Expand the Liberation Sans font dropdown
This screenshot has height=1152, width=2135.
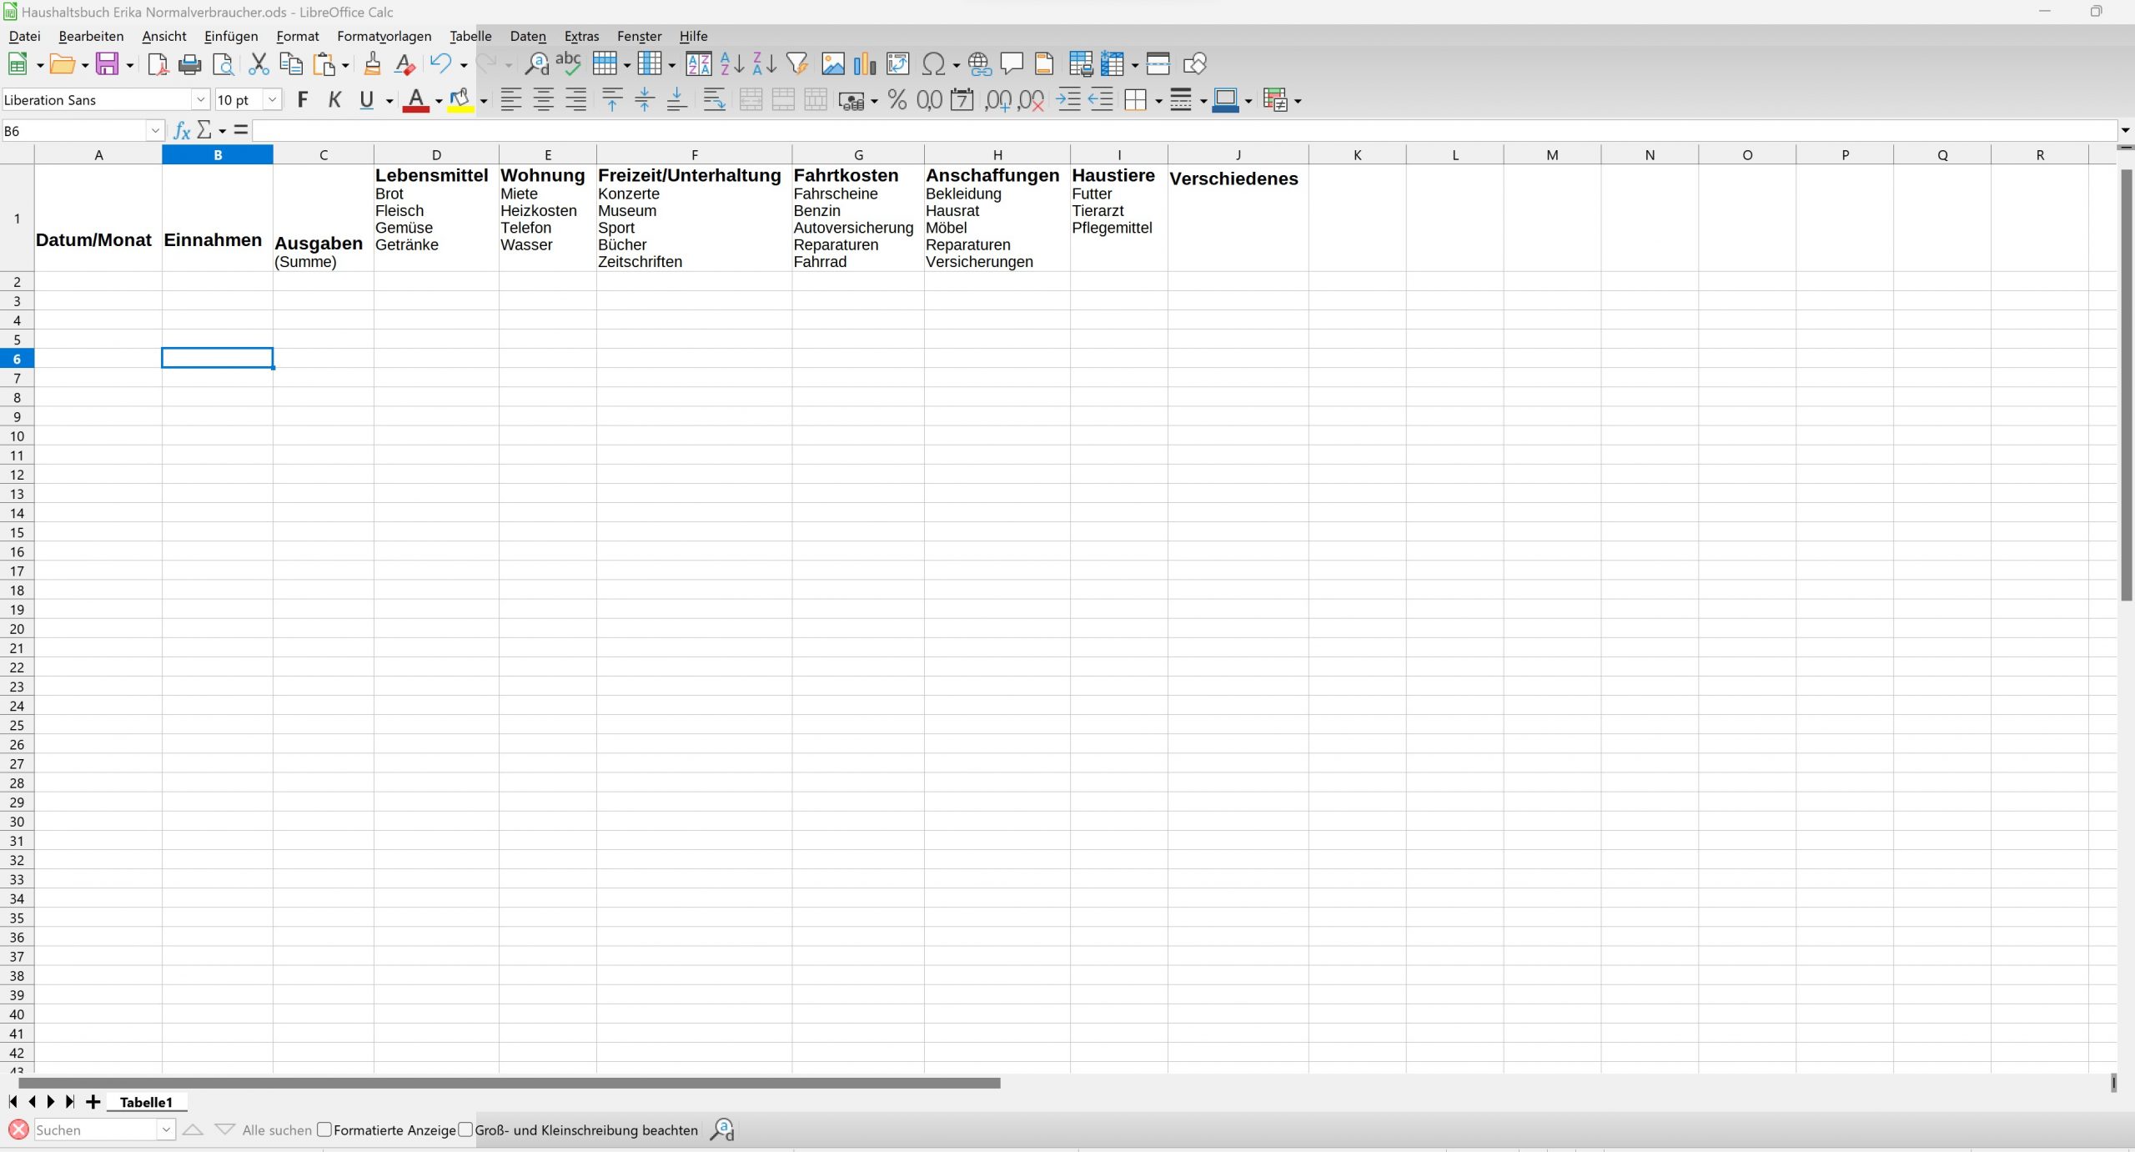tap(200, 100)
